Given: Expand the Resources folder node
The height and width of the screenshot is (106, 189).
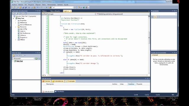Looking at the screenshot, I should pyautogui.click(x=16, y=27).
